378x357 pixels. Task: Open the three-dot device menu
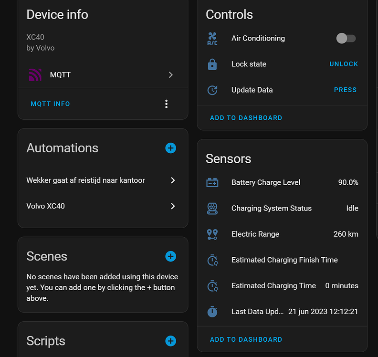pos(166,104)
